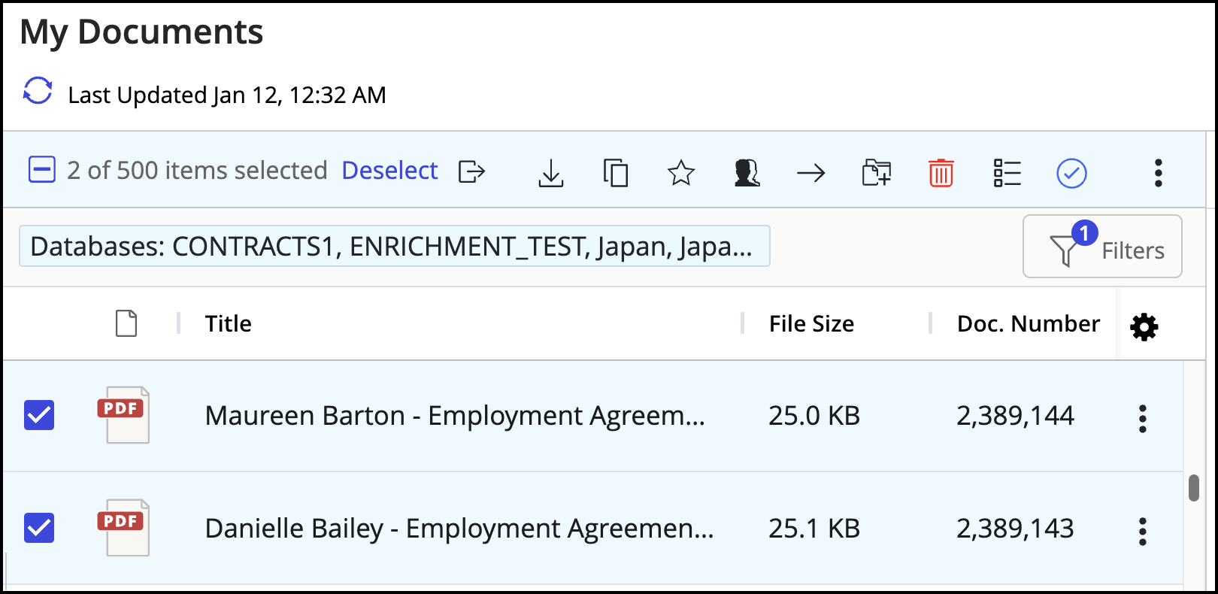Click the Databases filter field
The image size is (1218, 594).
pyautogui.click(x=394, y=247)
